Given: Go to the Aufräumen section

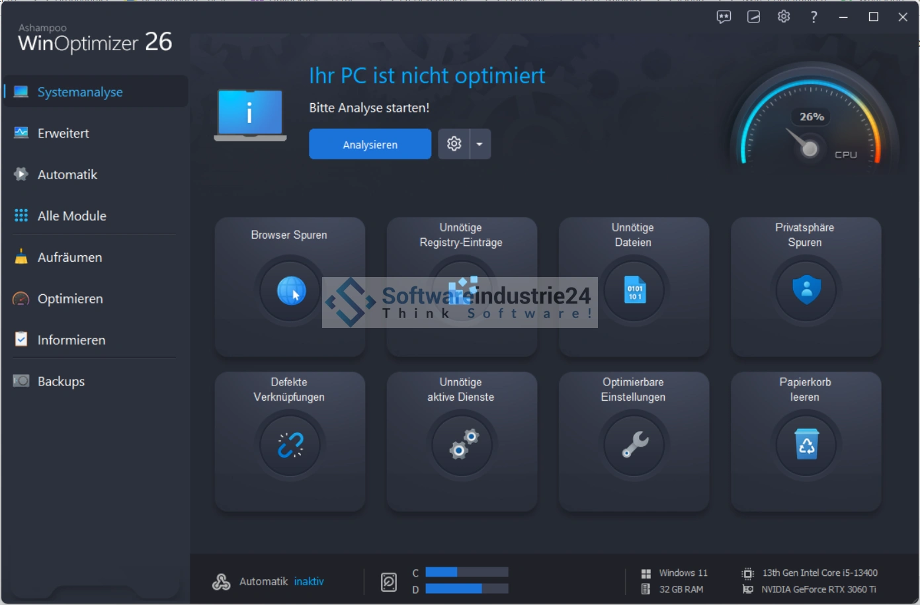Looking at the screenshot, I should pos(69,258).
